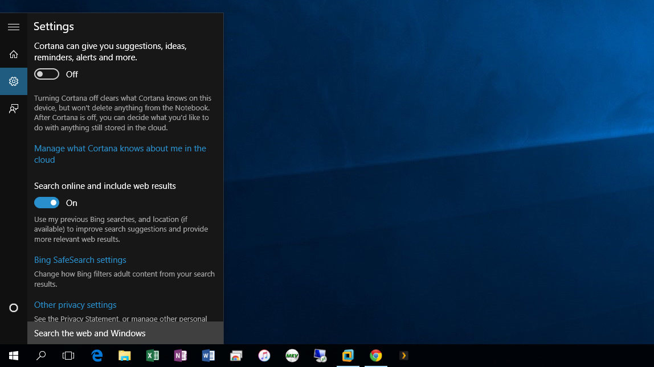Select Cortana's Home icon

[13, 54]
